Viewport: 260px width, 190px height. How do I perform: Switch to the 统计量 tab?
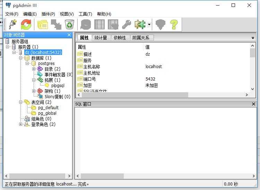(101, 38)
